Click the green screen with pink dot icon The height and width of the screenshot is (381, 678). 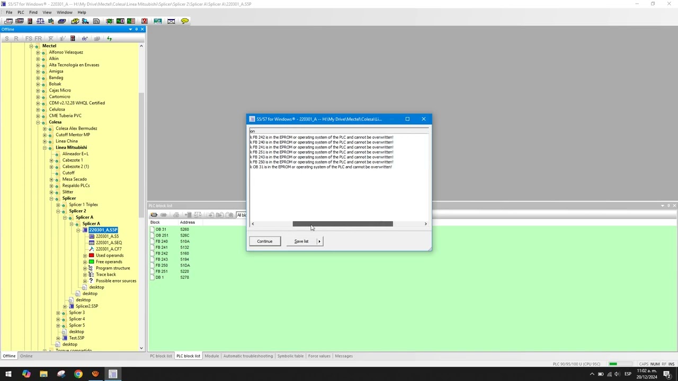pyautogui.click(x=120, y=21)
